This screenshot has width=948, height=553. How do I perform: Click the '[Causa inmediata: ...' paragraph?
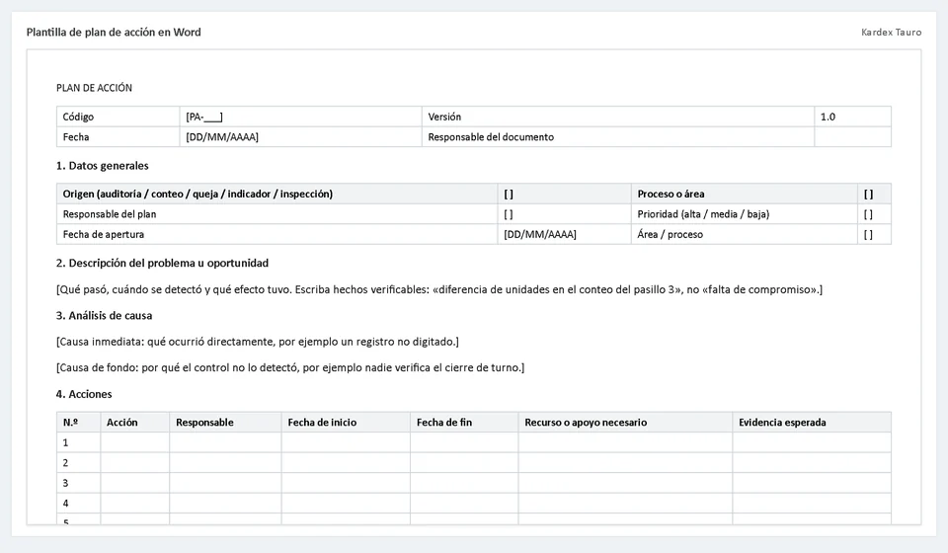click(x=258, y=342)
